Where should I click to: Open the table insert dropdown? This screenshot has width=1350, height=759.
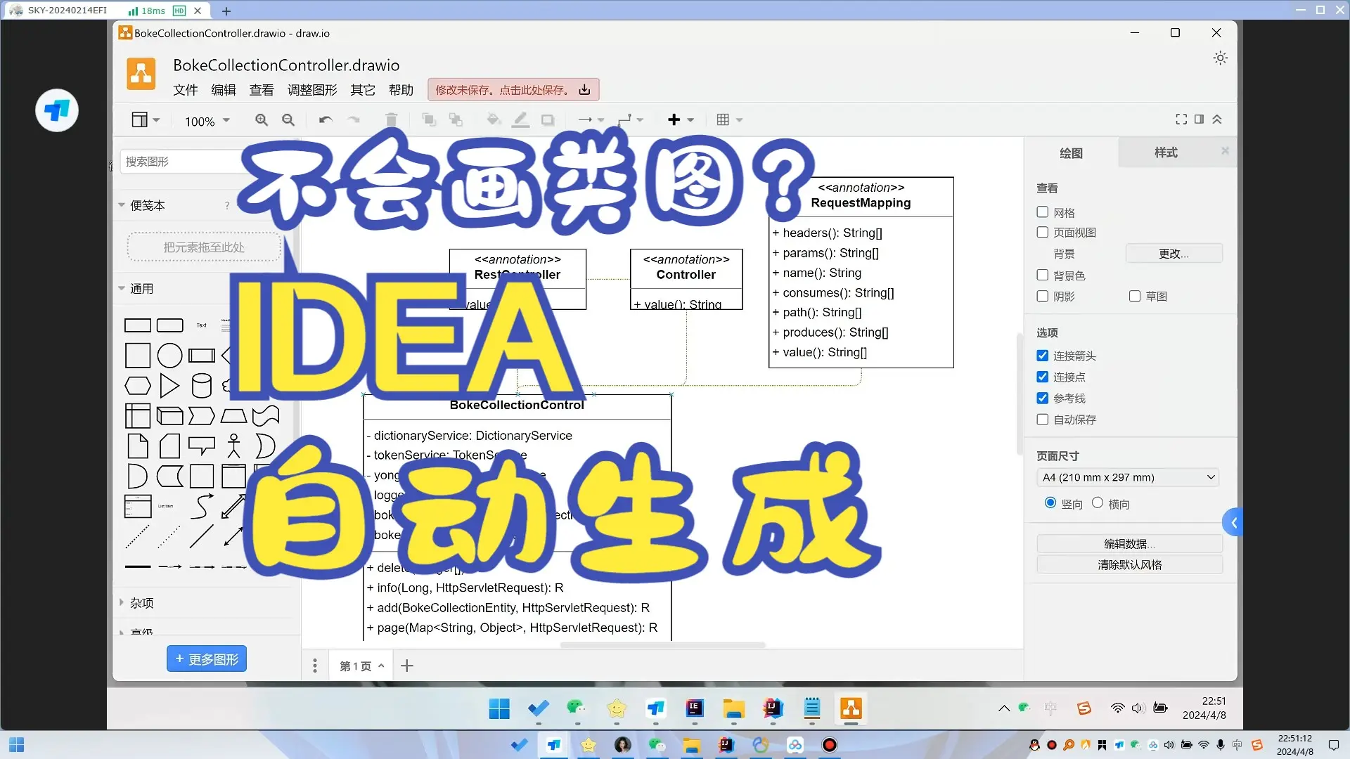[729, 120]
